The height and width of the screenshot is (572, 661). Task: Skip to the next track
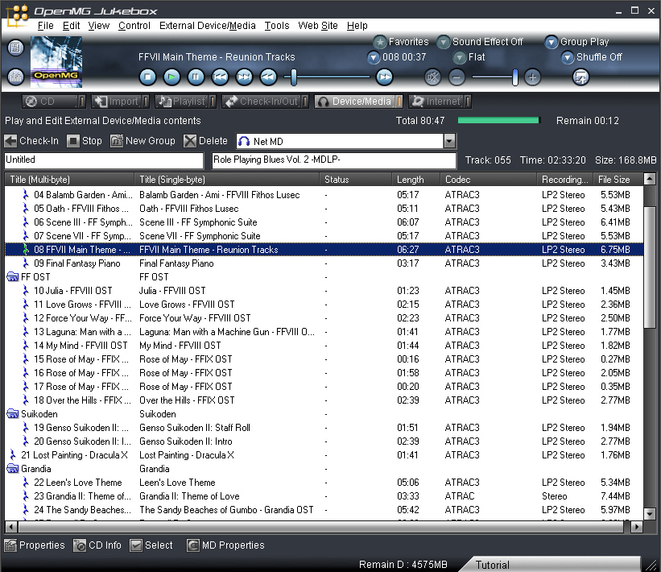click(x=244, y=77)
